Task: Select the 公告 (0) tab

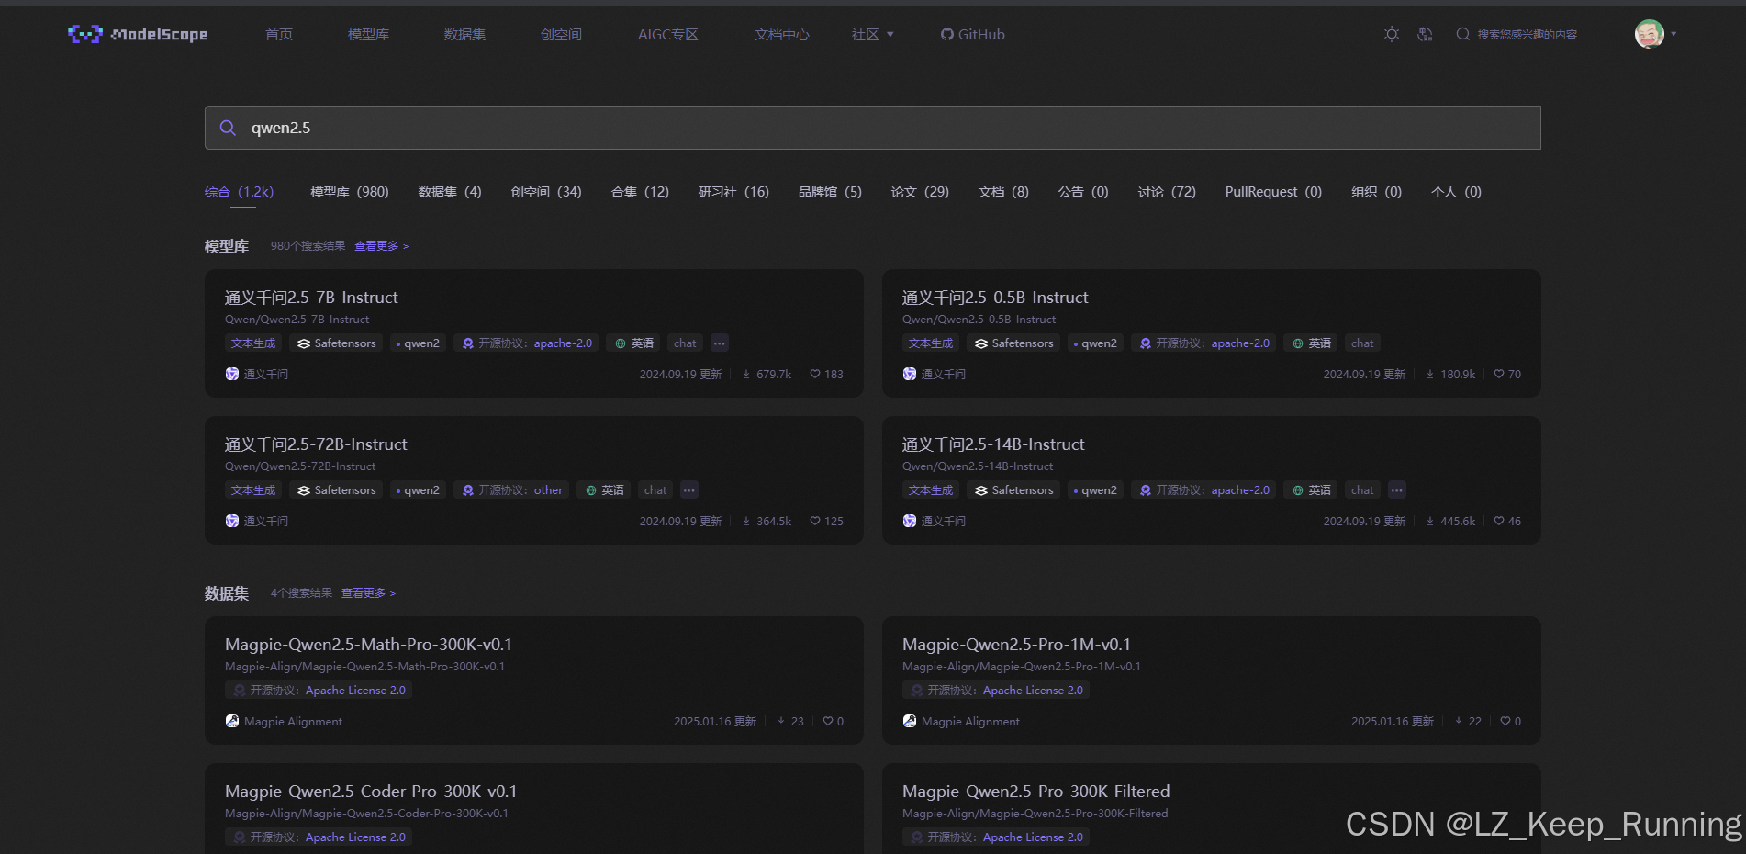Action: pyautogui.click(x=1083, y=192)
